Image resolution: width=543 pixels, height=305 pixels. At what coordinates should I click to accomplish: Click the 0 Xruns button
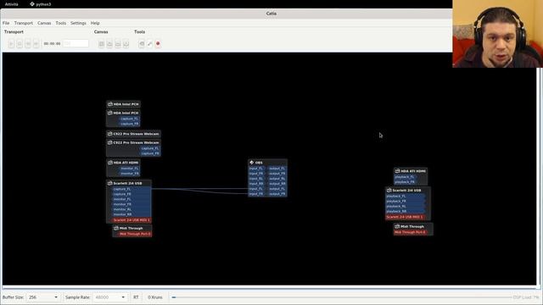click(154, 297)
